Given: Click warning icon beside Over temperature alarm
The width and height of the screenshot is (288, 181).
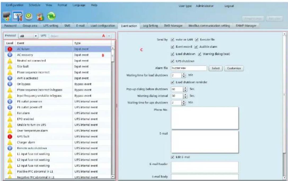Looking at the screenshot, I should tap(10, 130).
